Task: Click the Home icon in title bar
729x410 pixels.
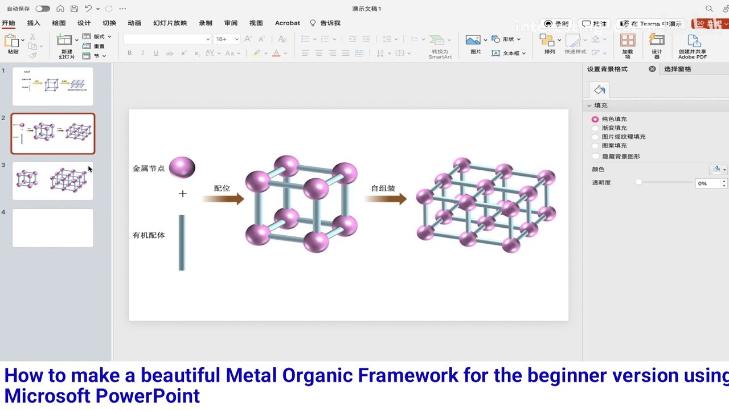Action: (60, 9)
